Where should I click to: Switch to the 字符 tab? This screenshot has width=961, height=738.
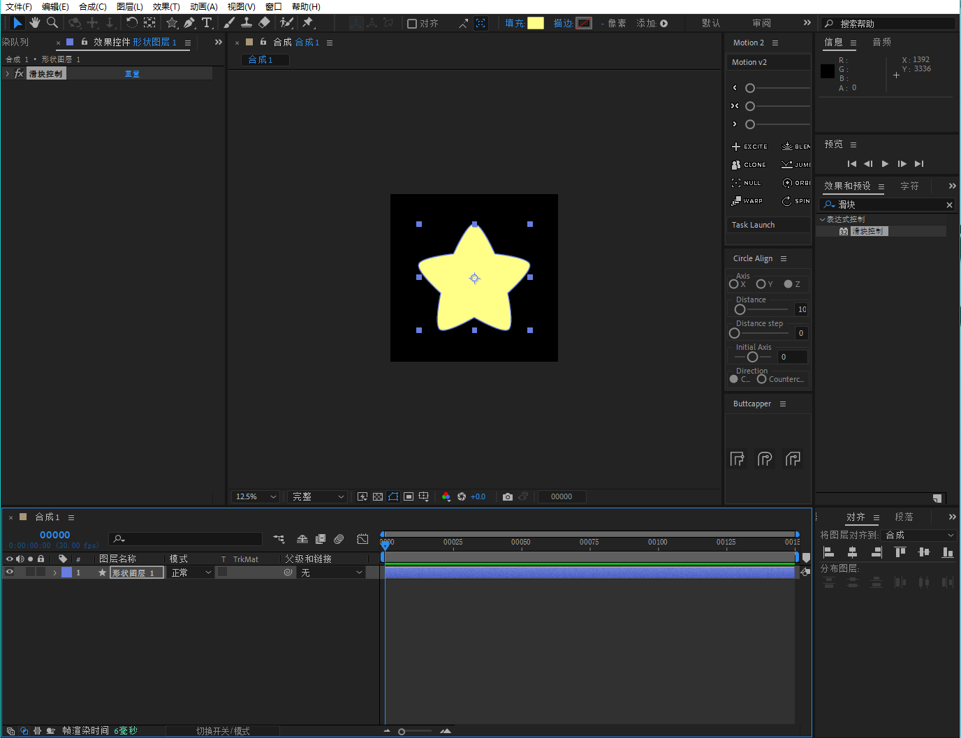tap(909, 186)
